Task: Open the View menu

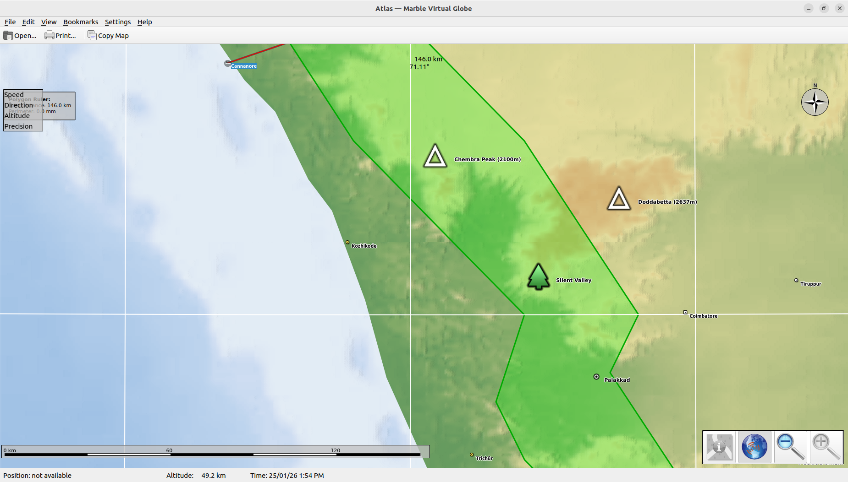Action: [x=49, y=22]
